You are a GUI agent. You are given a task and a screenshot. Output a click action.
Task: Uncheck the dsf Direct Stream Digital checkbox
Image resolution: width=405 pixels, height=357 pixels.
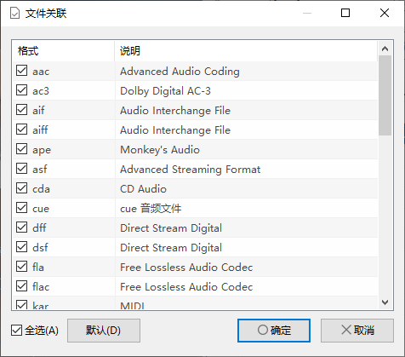(21, 247)
